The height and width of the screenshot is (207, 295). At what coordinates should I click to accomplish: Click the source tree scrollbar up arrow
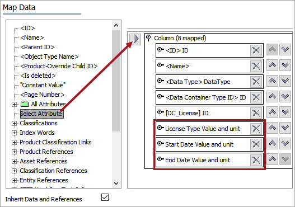(116, 25)
